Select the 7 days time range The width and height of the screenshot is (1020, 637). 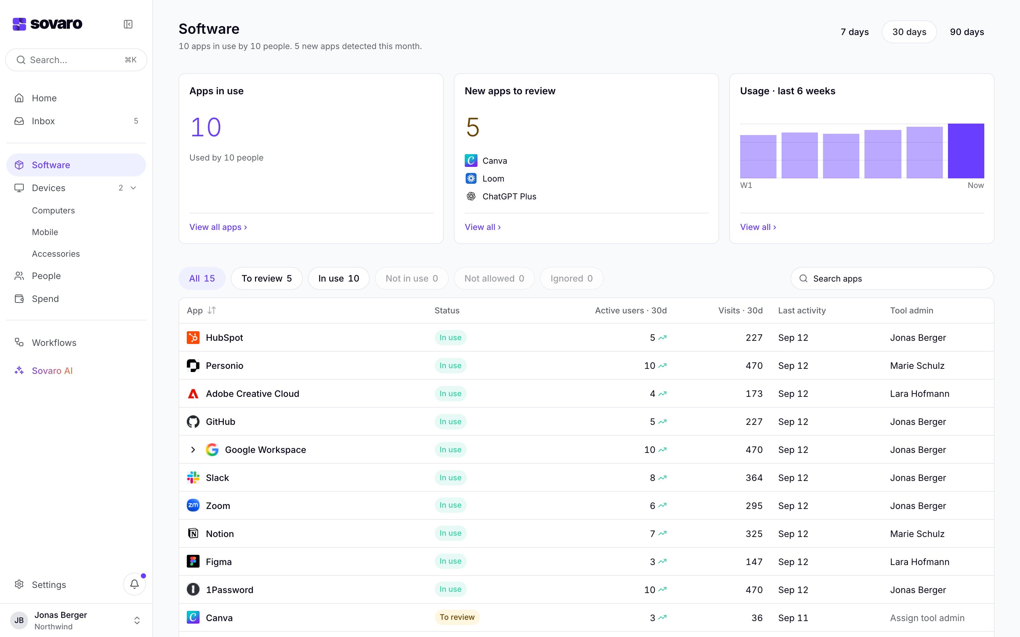coord(854,32)
